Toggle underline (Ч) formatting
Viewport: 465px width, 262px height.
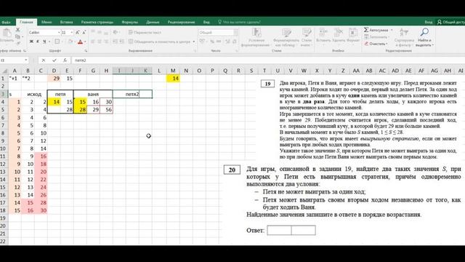pos(44,41)
